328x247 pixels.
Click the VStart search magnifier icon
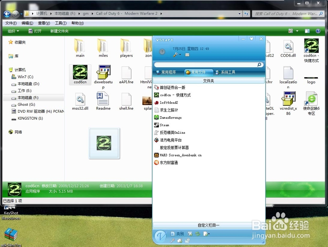pos(259,64)
